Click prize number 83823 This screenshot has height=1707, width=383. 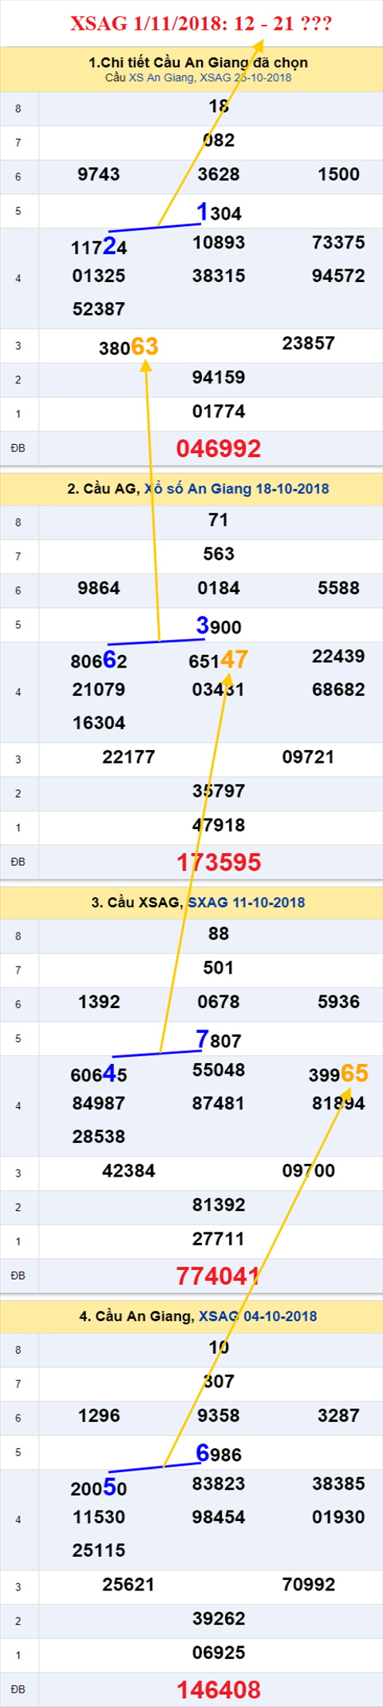click(219, 1484)
